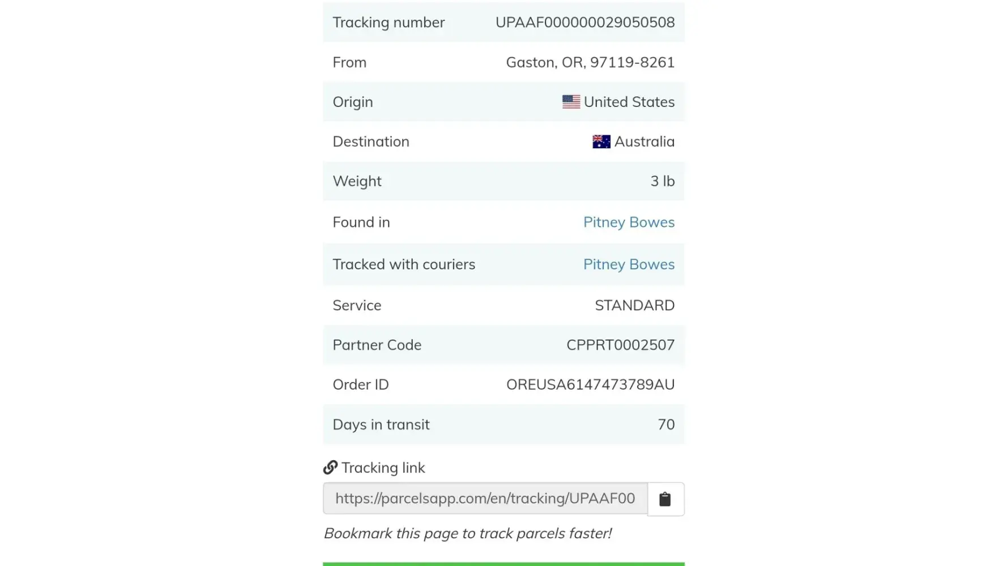
Task: Focus the tracking link URL field
Action: [x=485, y=499]
